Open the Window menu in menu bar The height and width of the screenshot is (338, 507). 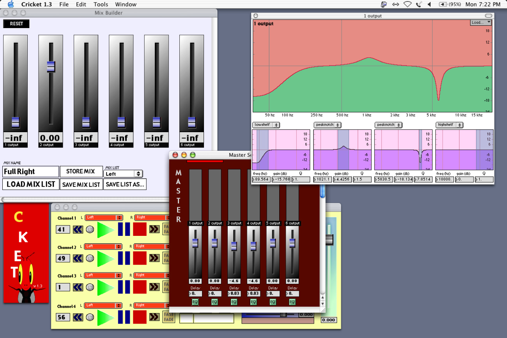(x=126, y=4)
